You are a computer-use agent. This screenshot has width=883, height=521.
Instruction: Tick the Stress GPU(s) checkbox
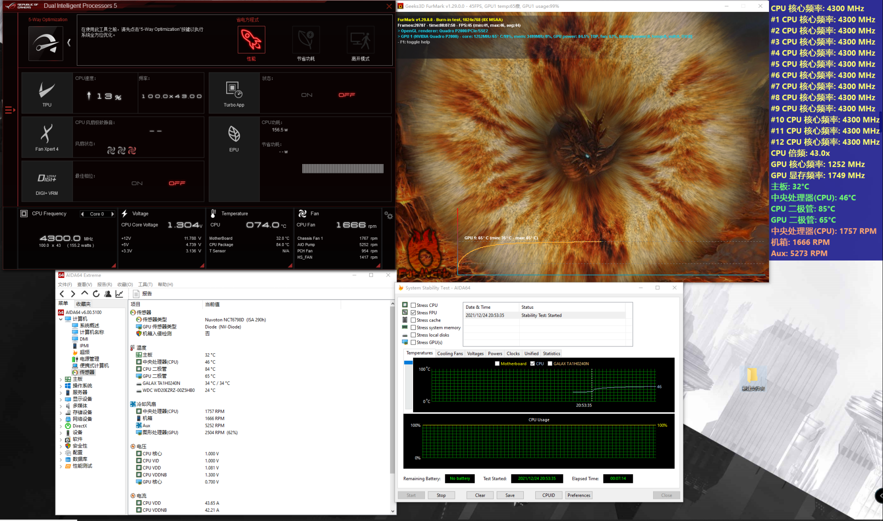pyautogui.click(x=413, y=342)
